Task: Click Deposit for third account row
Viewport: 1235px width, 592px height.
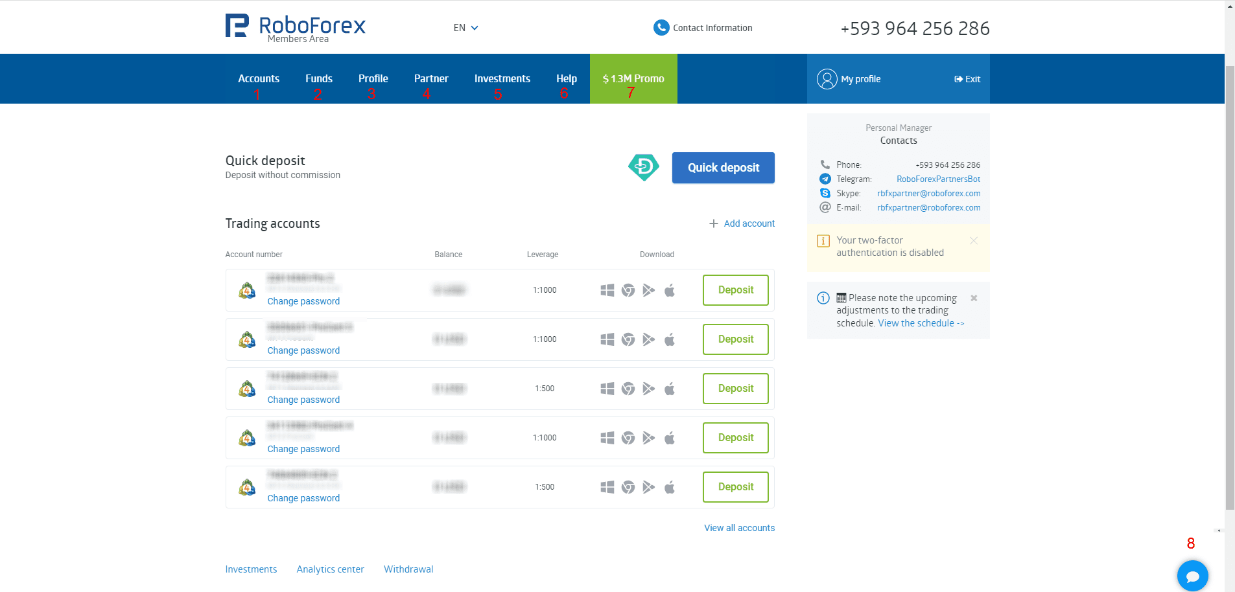Action: tap(736, 389)
